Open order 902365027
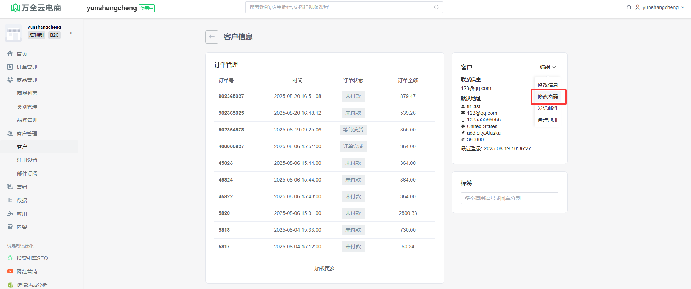The image size is (691, 289). click(x=231, y=96)
